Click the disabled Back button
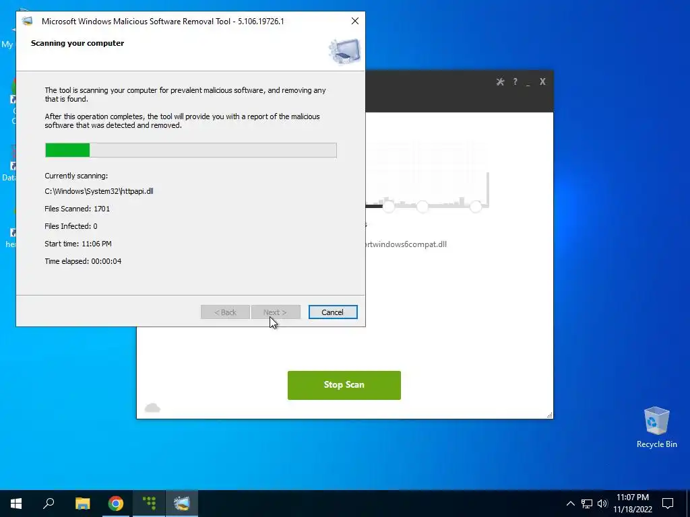This screenshot has height=517, width=690. [x=225, y=312]
